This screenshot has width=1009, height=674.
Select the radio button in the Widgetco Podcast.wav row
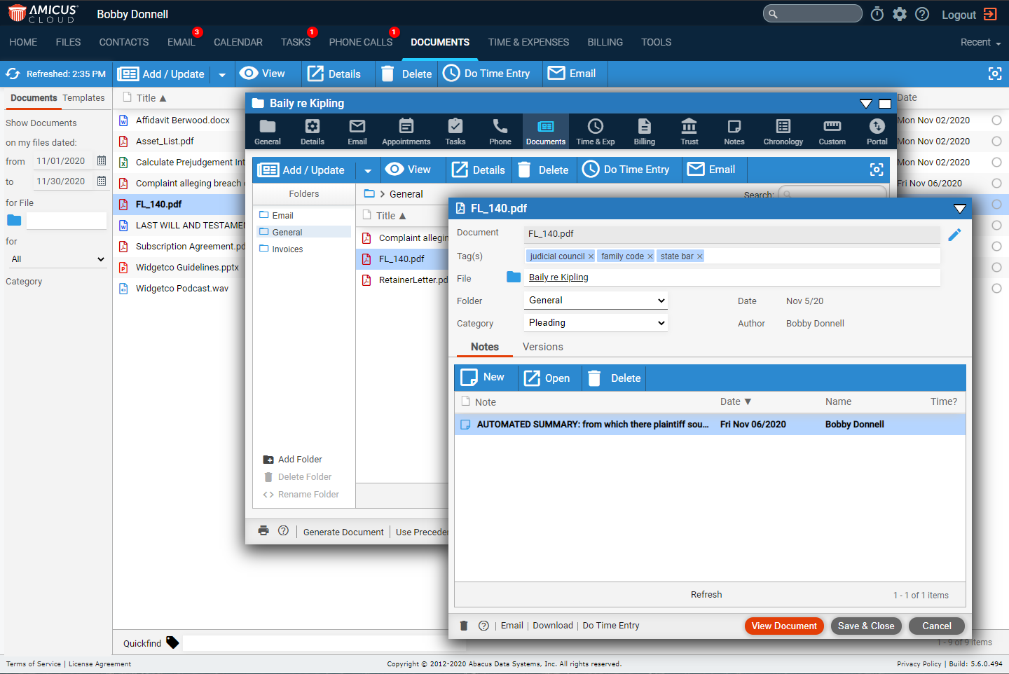click(996, 289)
